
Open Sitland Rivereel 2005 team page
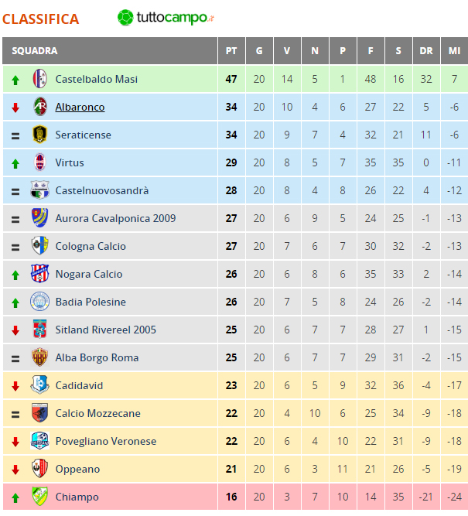(106, 330)
